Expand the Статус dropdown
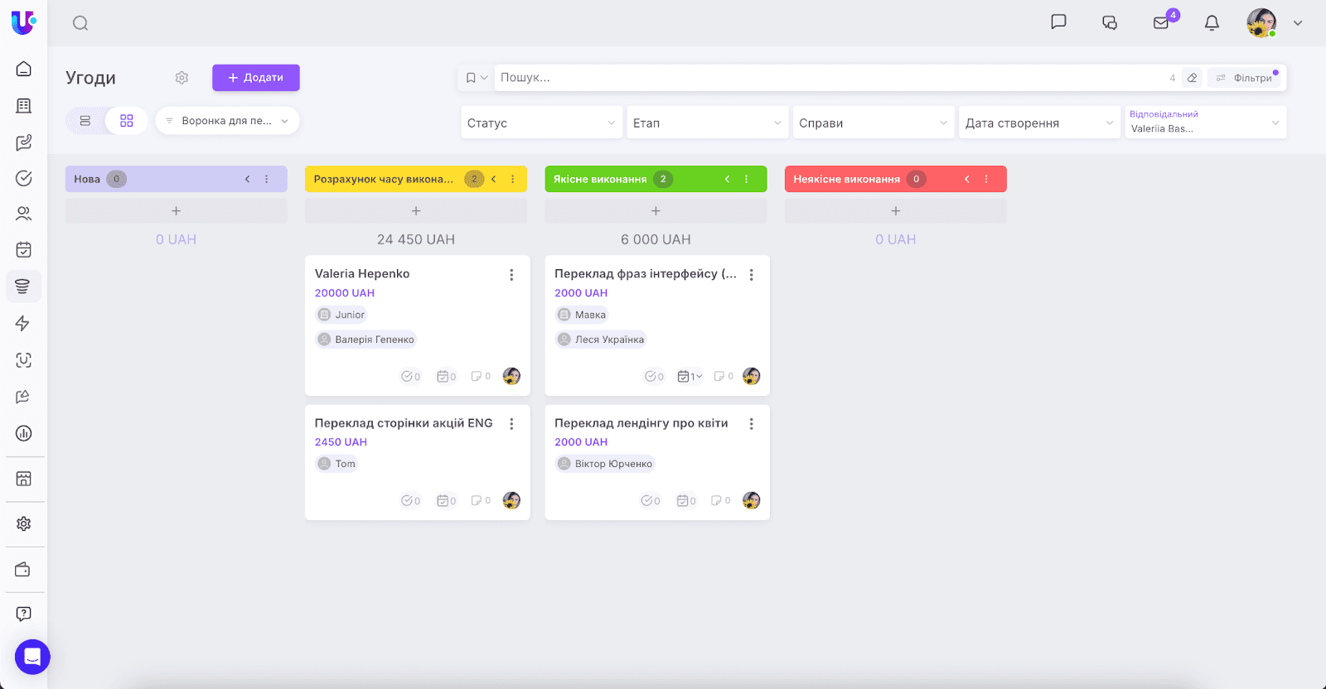The image size is (1326, 689). [x=541, y=123]
